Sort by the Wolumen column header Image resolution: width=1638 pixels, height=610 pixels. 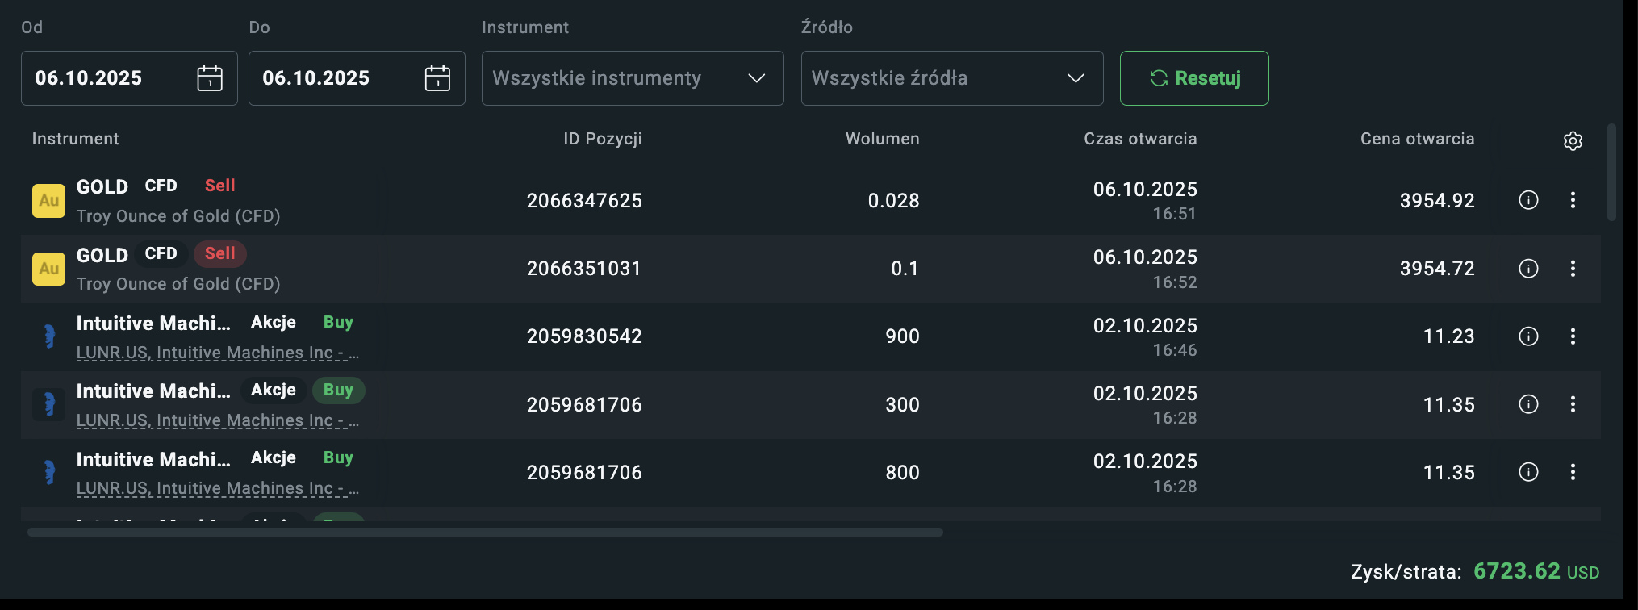click(x=882, y=139)
